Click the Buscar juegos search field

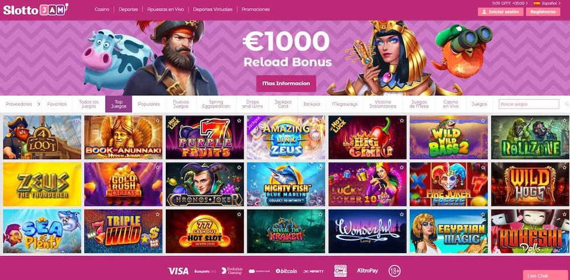tap(529, 104)
